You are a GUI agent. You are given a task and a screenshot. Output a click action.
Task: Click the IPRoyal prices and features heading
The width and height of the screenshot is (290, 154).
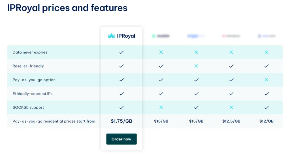tap(67, 8)
